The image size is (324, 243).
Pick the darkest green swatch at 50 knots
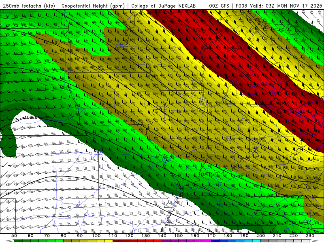(18, 241)
